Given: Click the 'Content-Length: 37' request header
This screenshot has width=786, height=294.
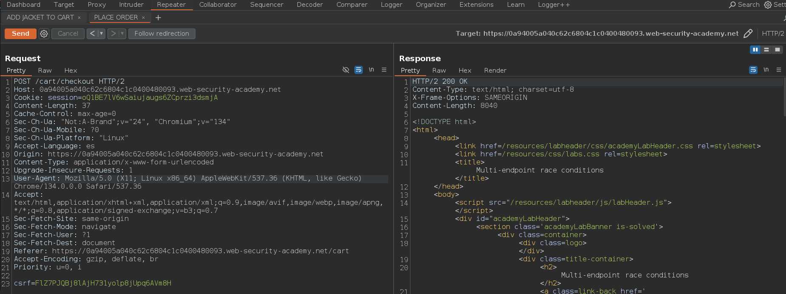Looking at the screenshot, I should tap(52, 106).
